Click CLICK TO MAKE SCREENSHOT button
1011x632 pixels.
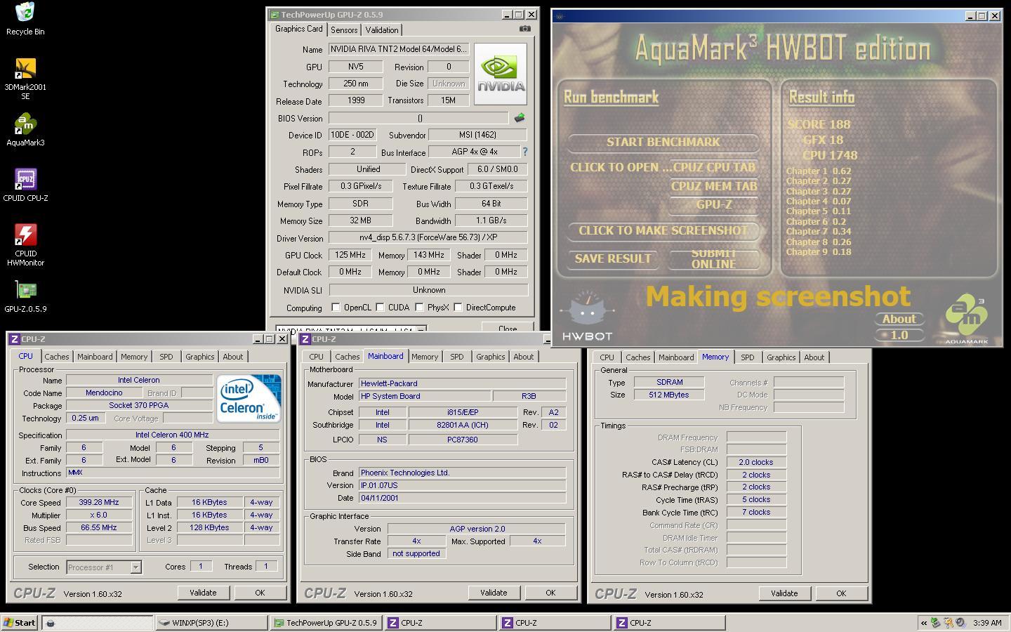pos(663,230)
